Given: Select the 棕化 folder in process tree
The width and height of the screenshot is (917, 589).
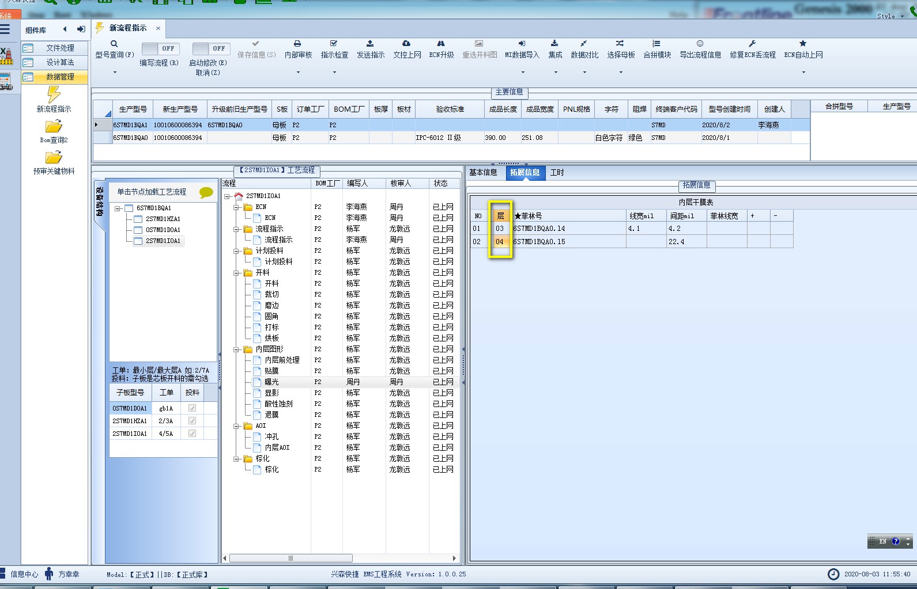Looking at the screenshot, I should 262,459.
